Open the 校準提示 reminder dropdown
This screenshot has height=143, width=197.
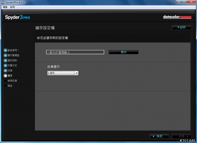pos(63,73)
